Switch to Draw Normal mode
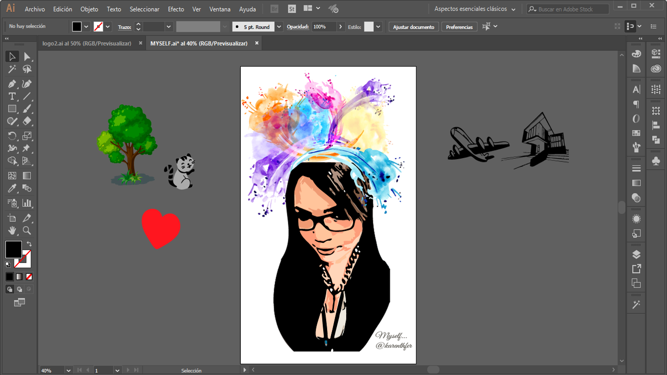 (x=9, y=289)
